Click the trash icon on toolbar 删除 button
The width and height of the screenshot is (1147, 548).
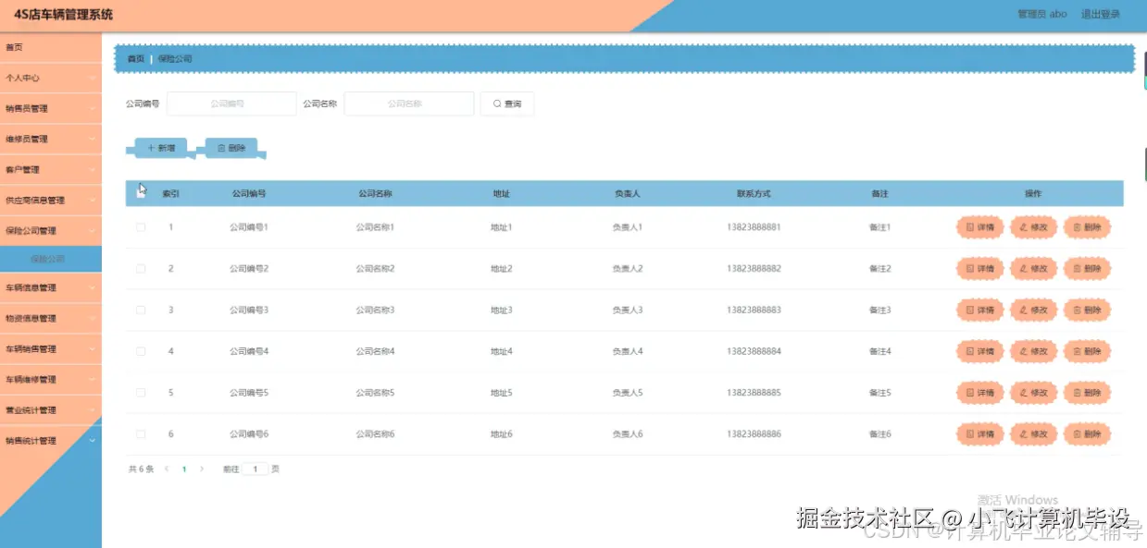[x=220, y=146]
